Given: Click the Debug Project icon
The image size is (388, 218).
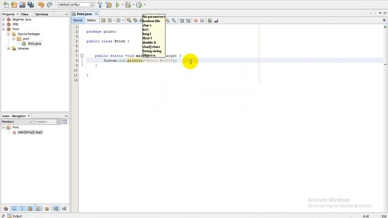Looking at the screenshot, I should tap(128, 5).
